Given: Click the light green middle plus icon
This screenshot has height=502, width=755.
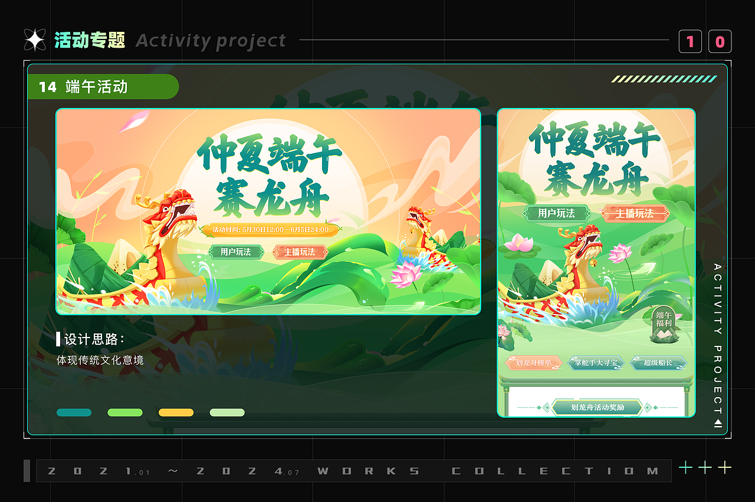Looking at the screenshot, I should point(705,468).
